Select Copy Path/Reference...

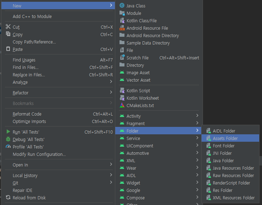click(58, 42)
